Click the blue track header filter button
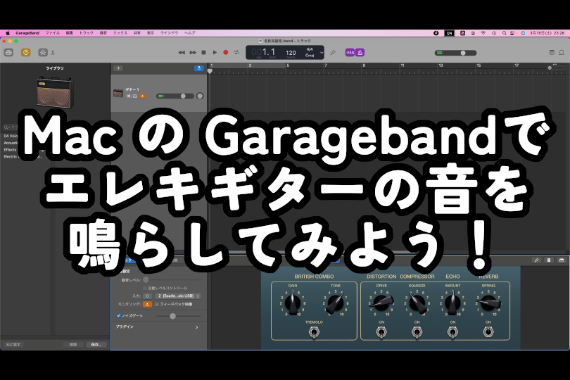 point(199,68)
